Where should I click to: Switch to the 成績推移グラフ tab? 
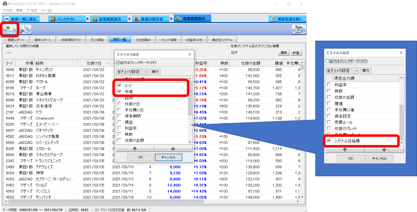tap(70, 40)
